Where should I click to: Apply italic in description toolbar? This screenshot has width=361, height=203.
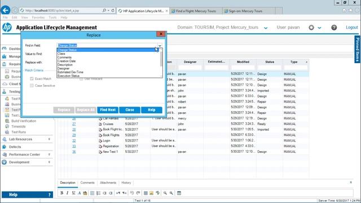(x=67, y=193)
